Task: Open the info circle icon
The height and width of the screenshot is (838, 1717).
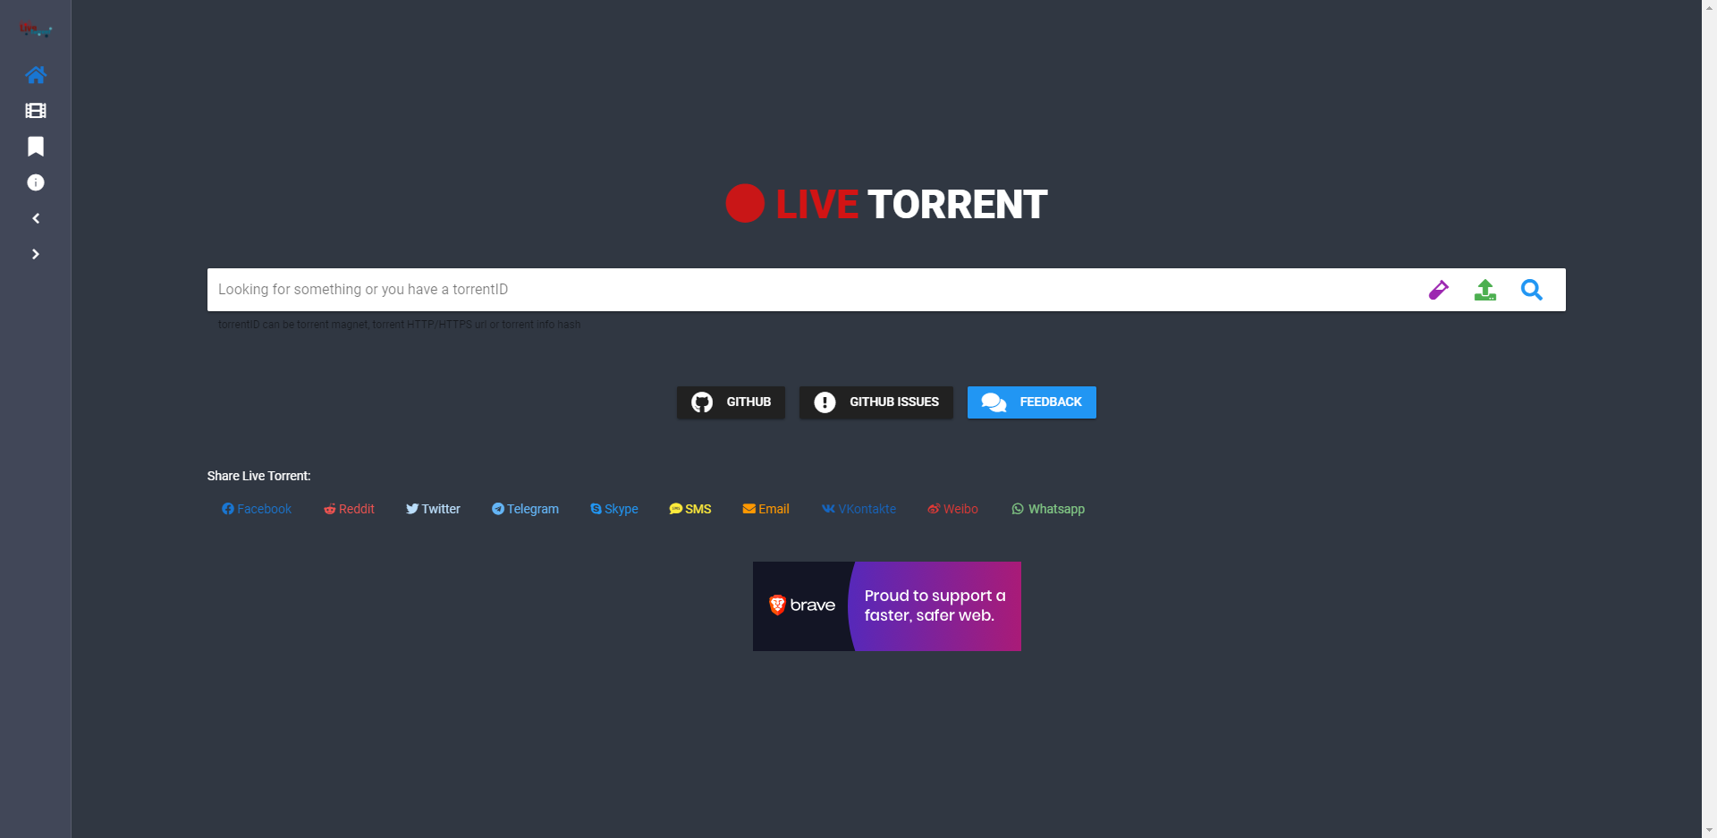Action: [x=36, y=182]
